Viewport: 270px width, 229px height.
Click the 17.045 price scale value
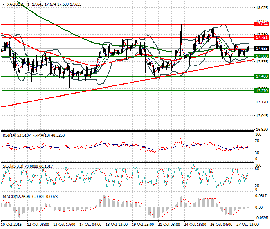(262, 116)
